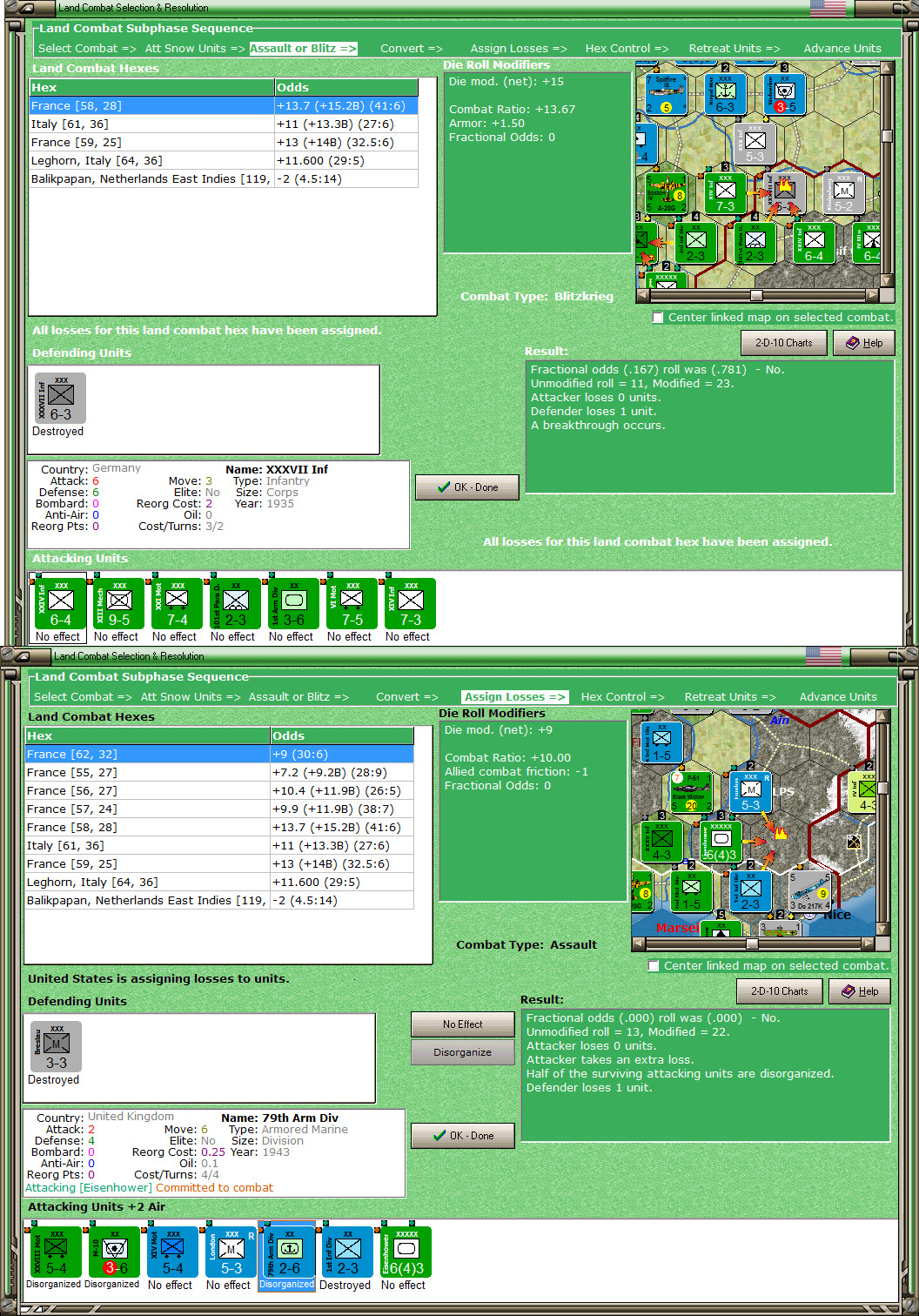919x1316 pixels.
Task: Select the destroyed XXXVII Inf 6-3 defender
Action: click(61, 399)
